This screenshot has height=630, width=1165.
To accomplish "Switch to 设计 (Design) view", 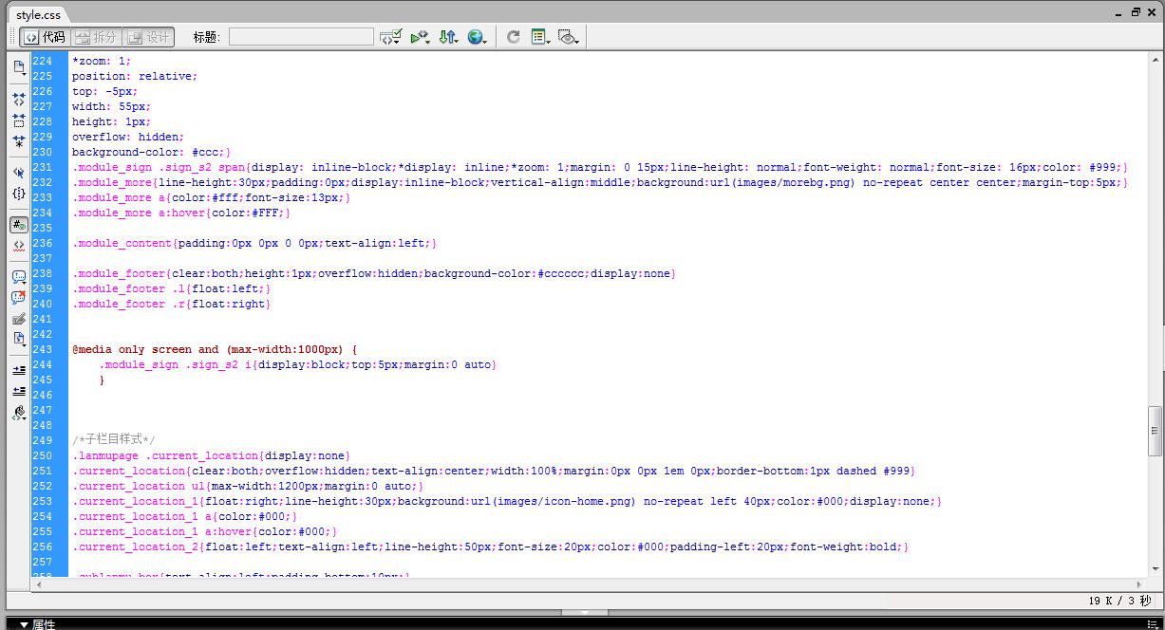I will pos(147,37).
